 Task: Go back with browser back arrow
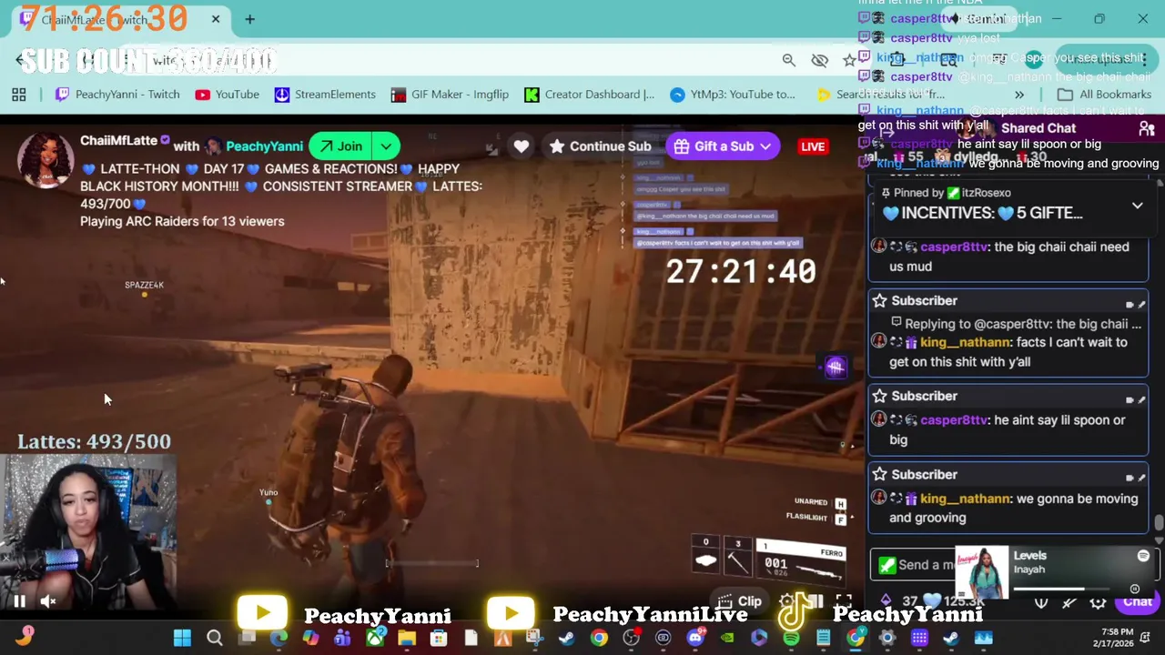20,60
